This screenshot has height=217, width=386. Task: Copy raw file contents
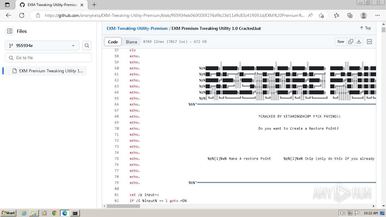tap(350, 42)
